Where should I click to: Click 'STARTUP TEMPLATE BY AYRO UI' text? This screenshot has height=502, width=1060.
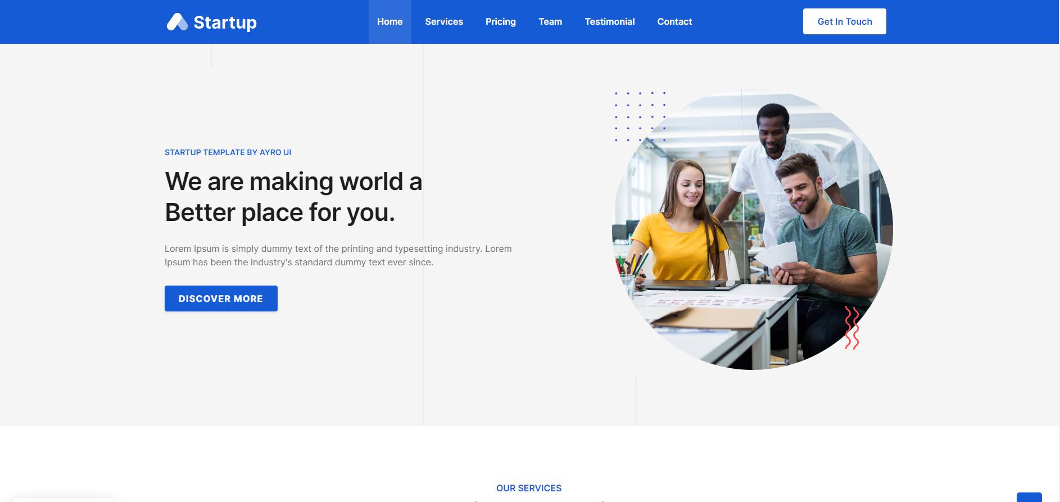coord(228,152)
